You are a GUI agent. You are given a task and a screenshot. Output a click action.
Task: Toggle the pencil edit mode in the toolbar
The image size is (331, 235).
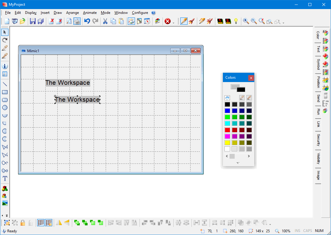point(184,21)
